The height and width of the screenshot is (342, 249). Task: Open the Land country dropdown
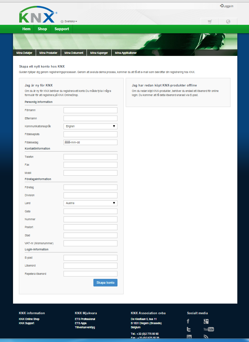coord(90,203)
